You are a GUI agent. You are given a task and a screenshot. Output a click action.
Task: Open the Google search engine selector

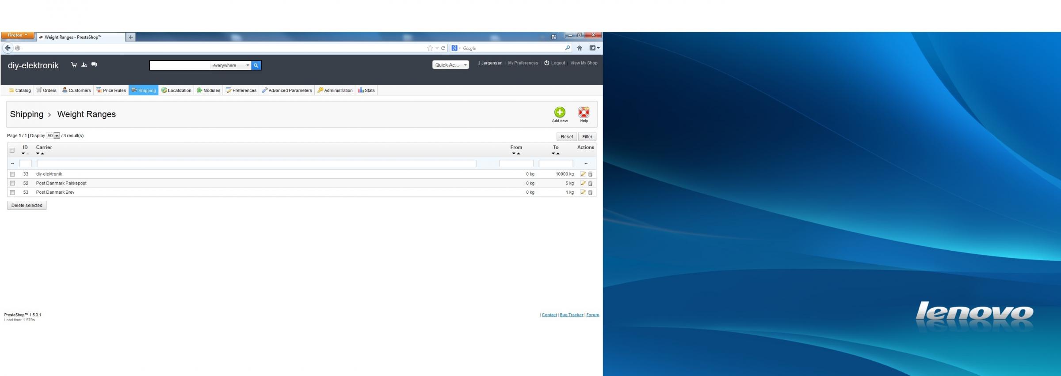(x=456, y=48)
